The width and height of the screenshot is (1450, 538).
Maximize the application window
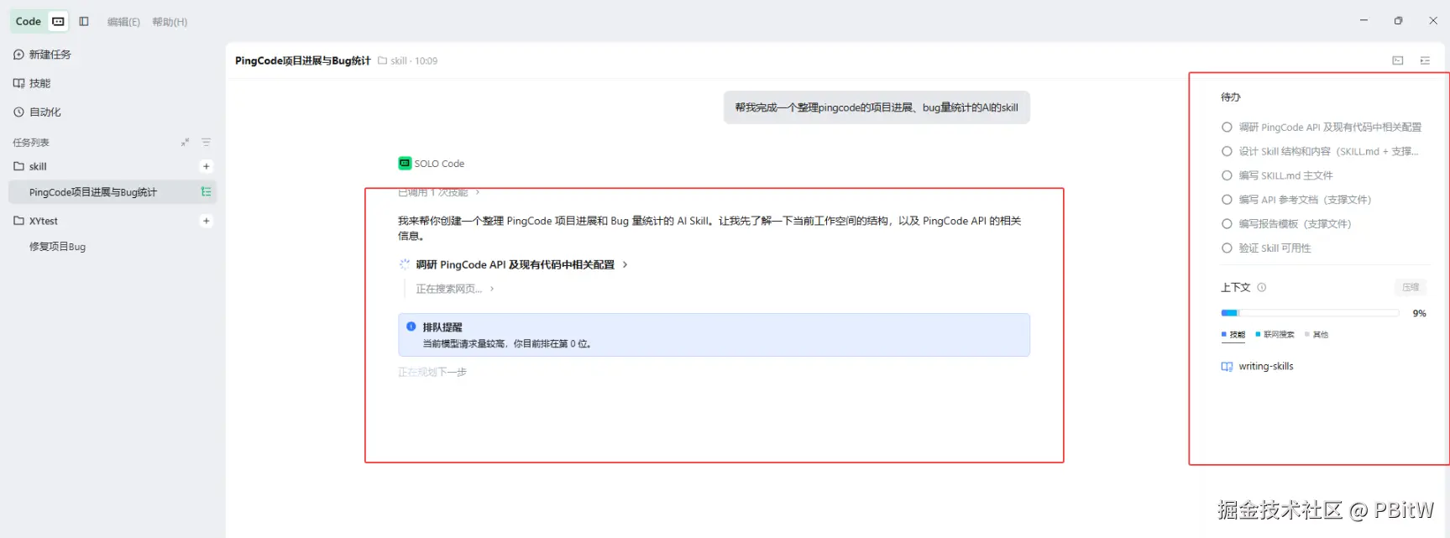coord(1398,20)
